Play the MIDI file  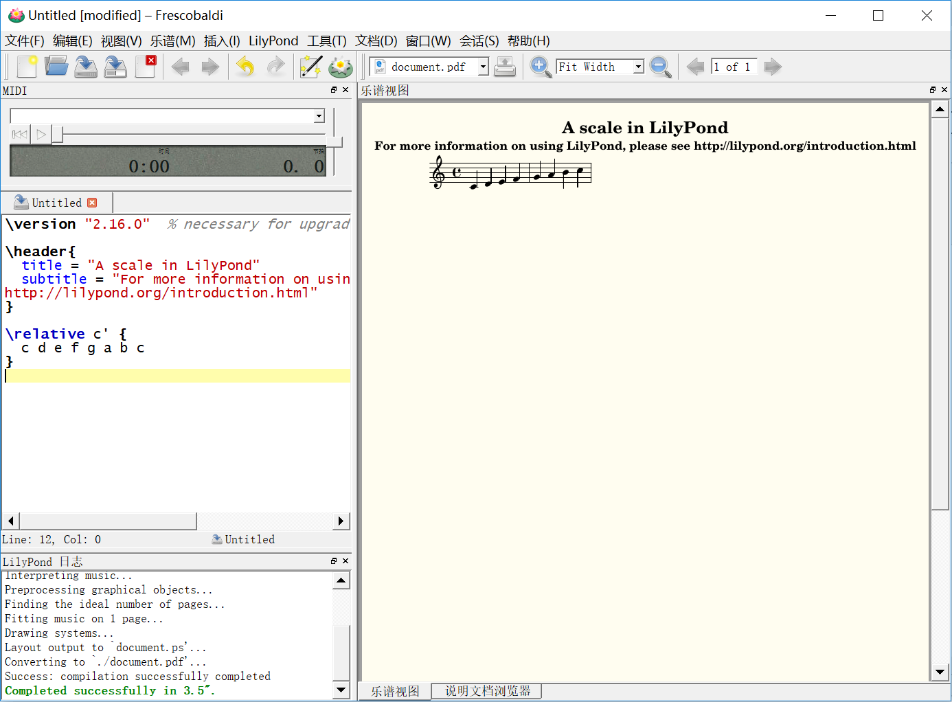point(41,135)
